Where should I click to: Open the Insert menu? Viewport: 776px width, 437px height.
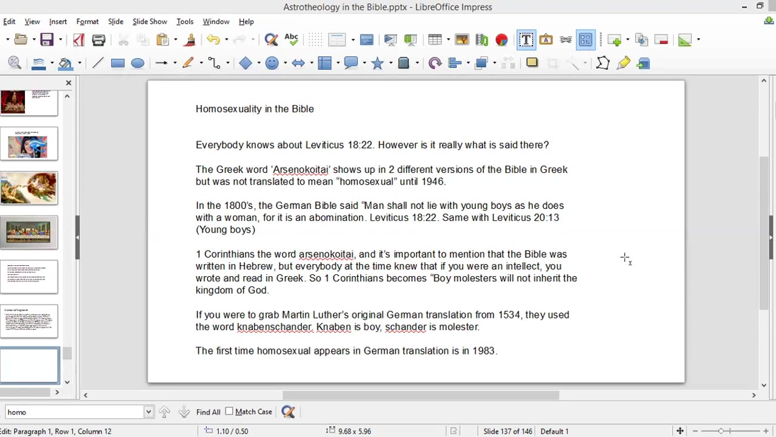click(x=58, y=21)
